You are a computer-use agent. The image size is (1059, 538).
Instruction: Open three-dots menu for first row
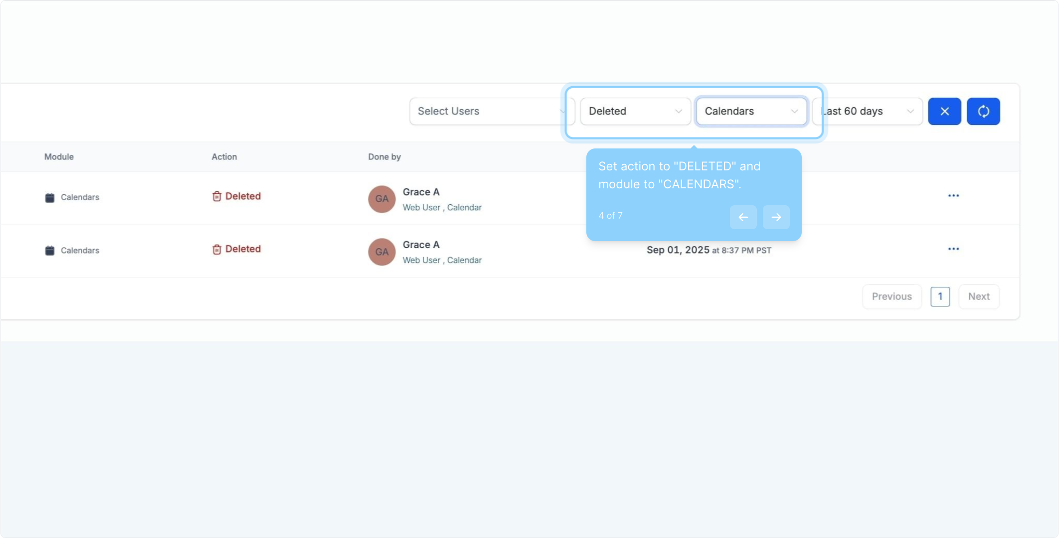(x=953, y=196)
